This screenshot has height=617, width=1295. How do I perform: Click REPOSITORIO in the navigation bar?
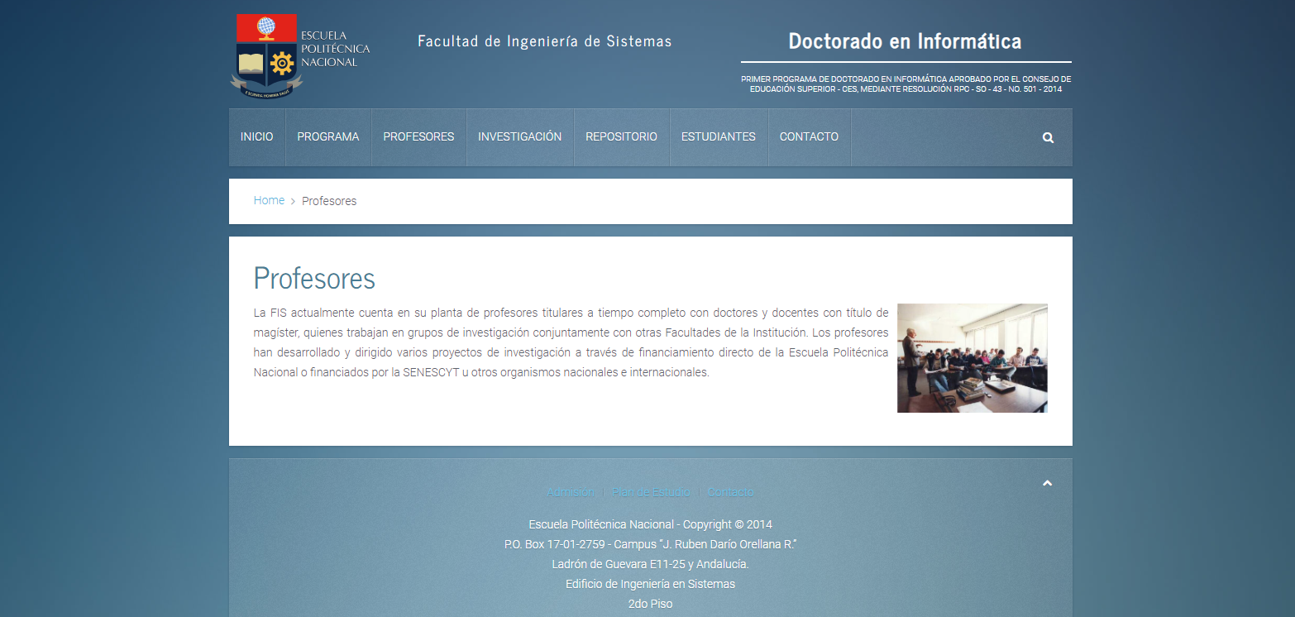pos(621,137)
